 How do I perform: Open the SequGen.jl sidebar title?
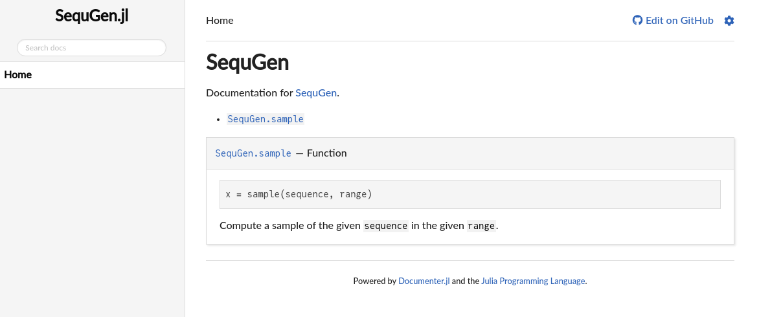92,16
